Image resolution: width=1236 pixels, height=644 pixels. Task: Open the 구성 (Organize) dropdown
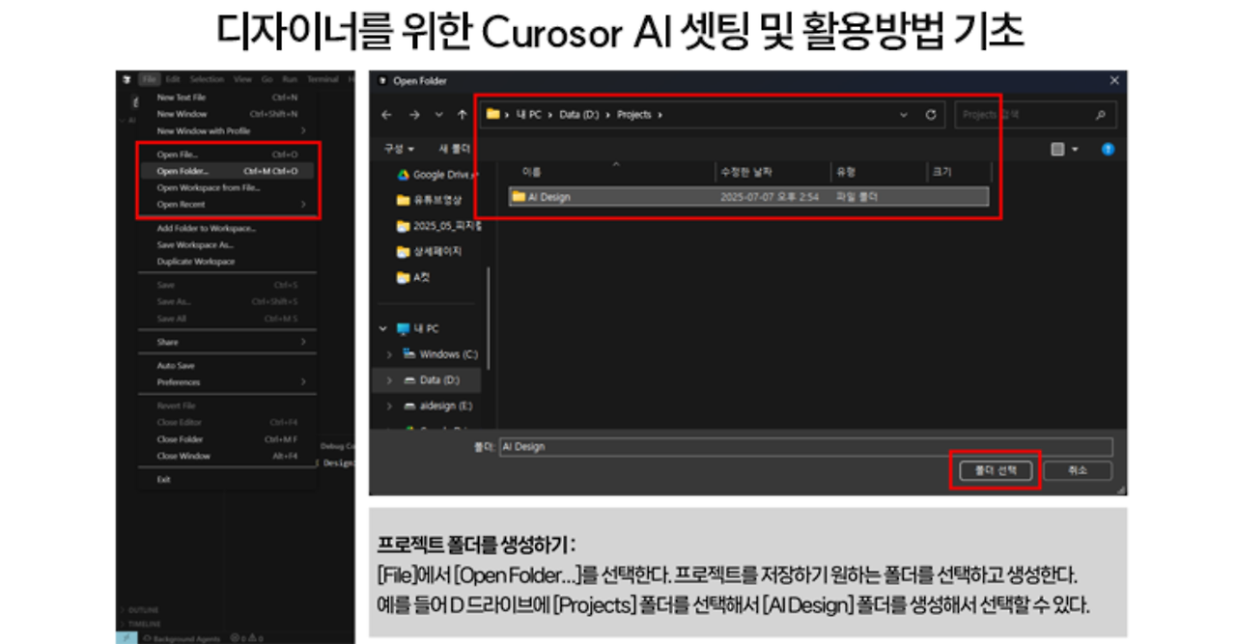tap(399, 149)
